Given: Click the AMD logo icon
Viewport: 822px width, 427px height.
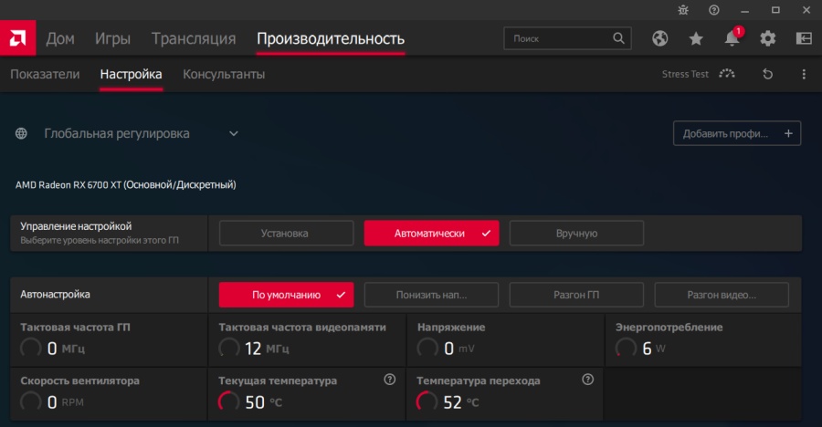Looking at the screenshot, I should pyautogui.click(x=18, y=37).
